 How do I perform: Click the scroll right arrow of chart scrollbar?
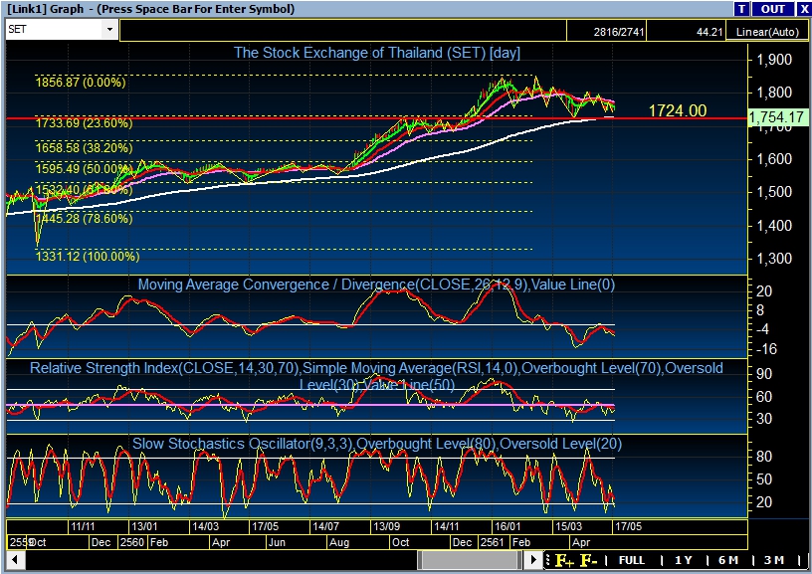pyautogui.click(x=533, y=560)
